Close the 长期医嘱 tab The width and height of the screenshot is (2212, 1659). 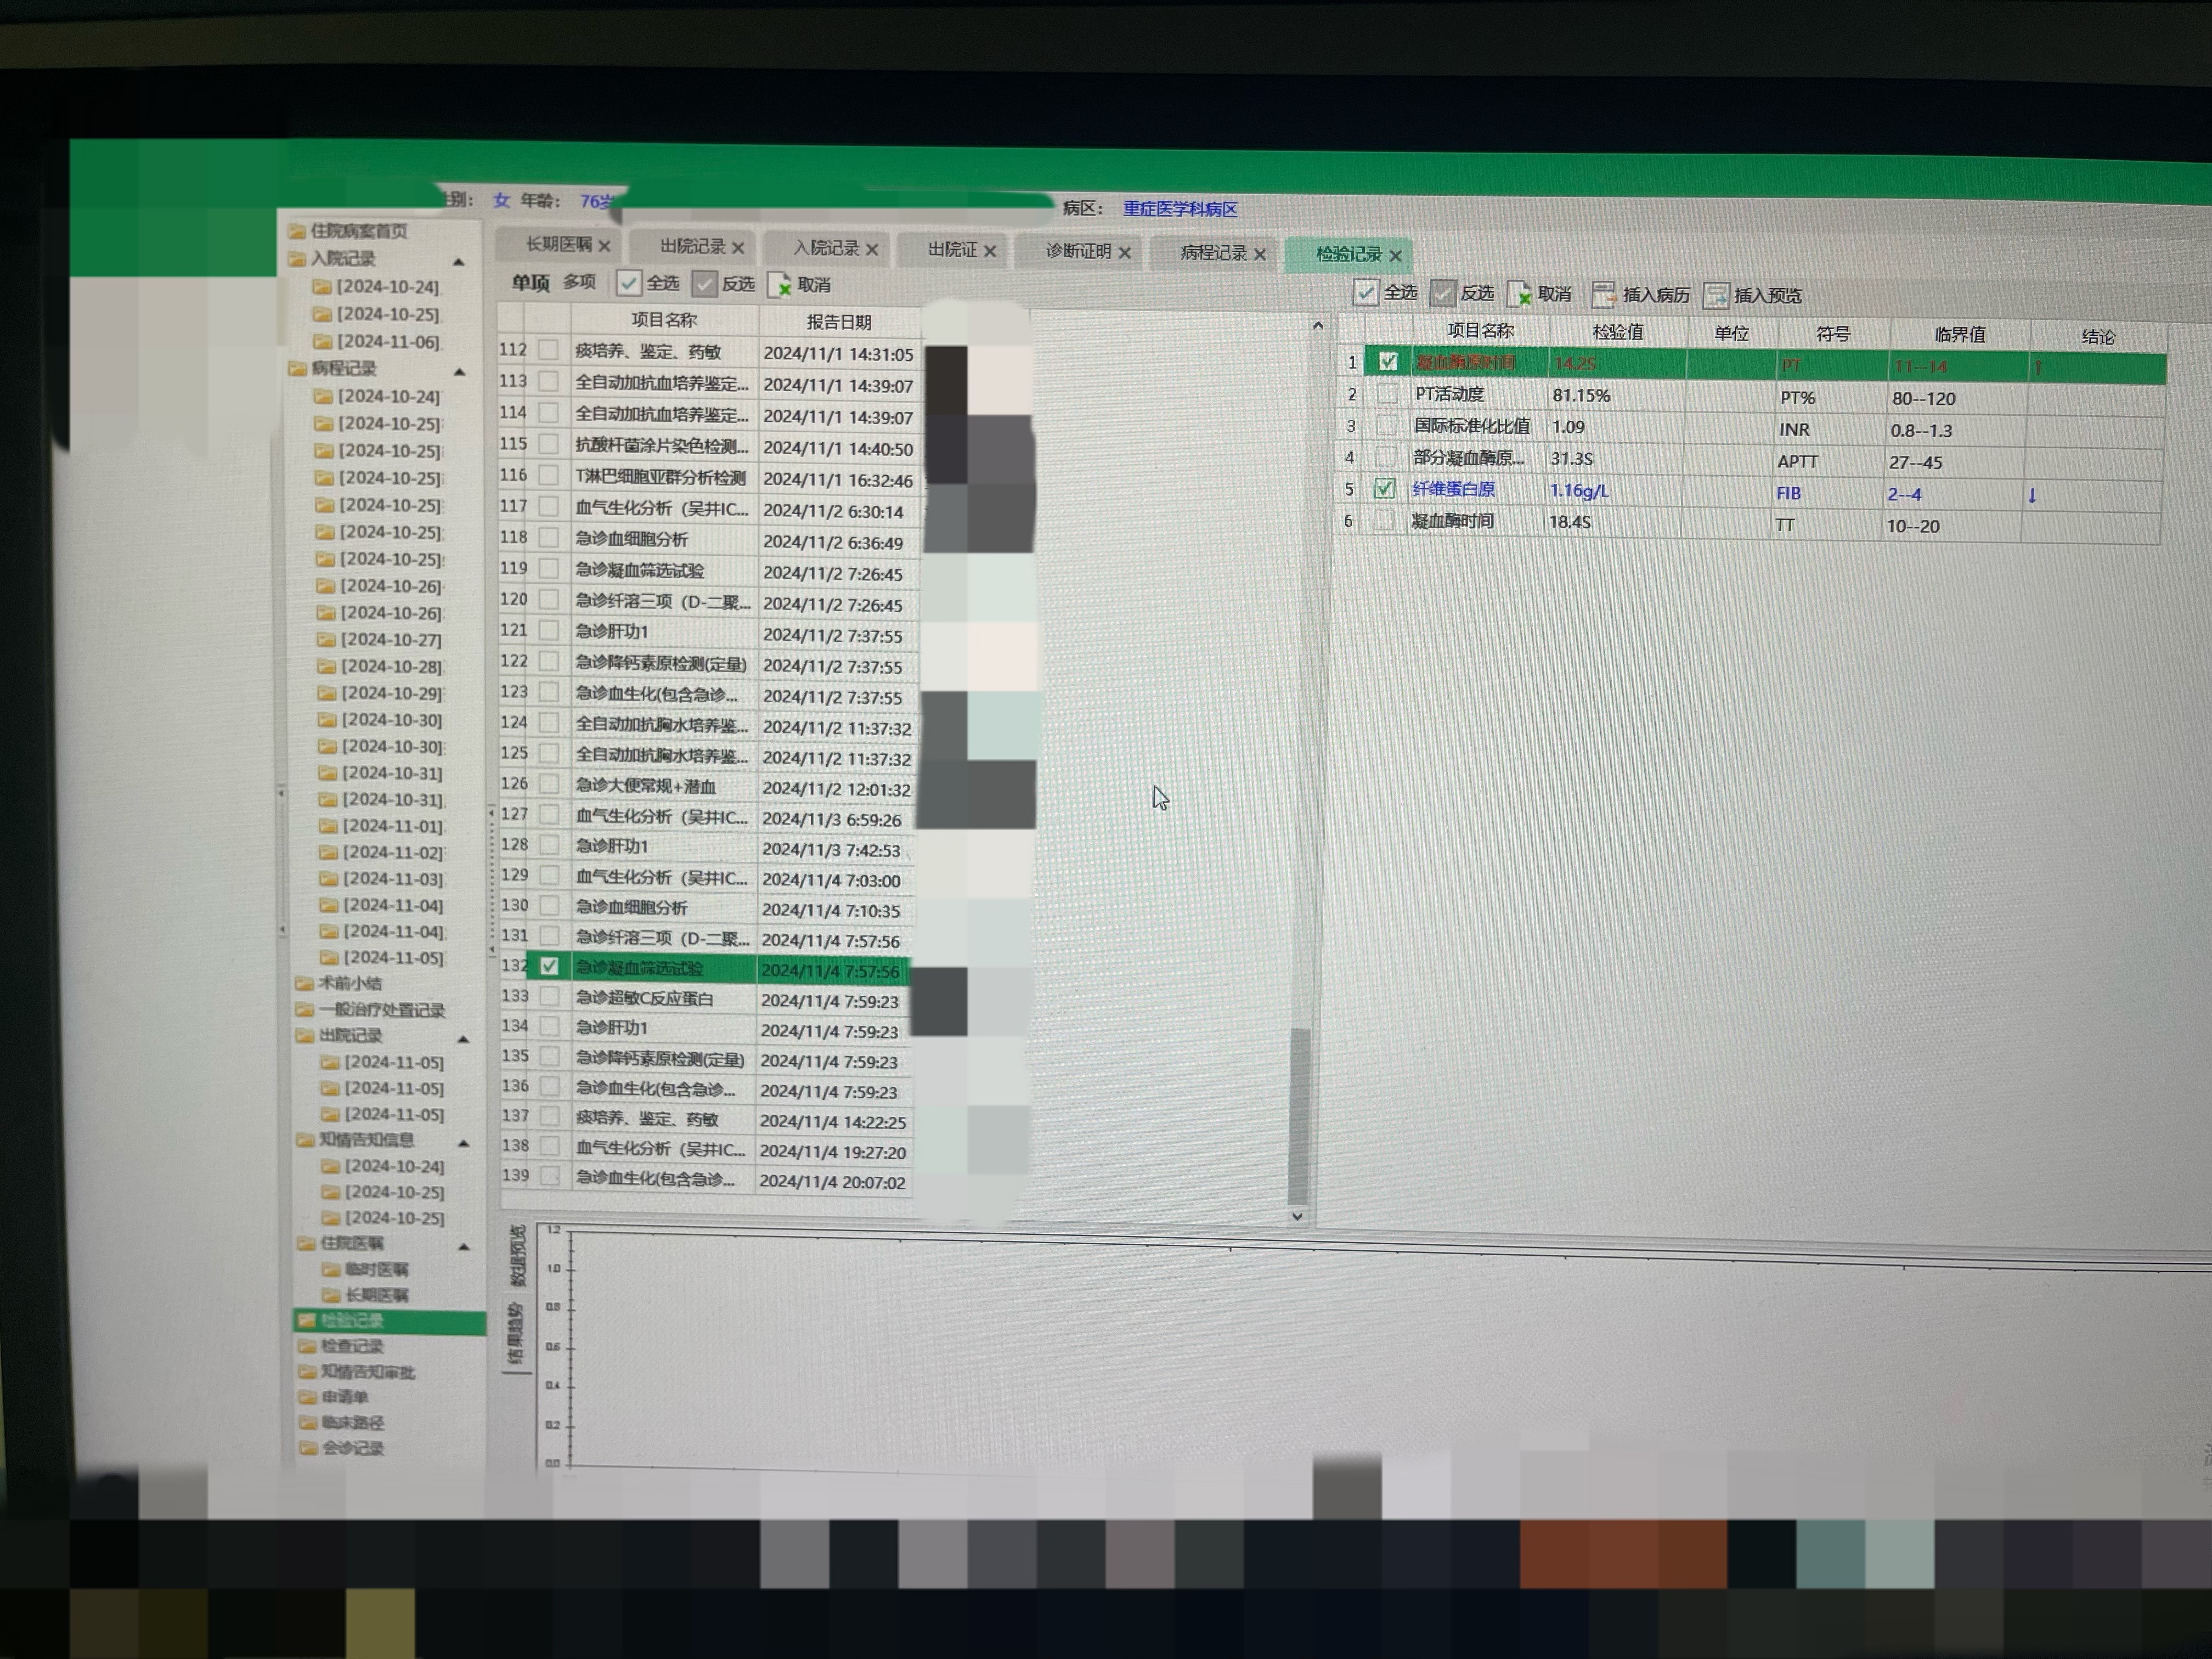(604, 246)
